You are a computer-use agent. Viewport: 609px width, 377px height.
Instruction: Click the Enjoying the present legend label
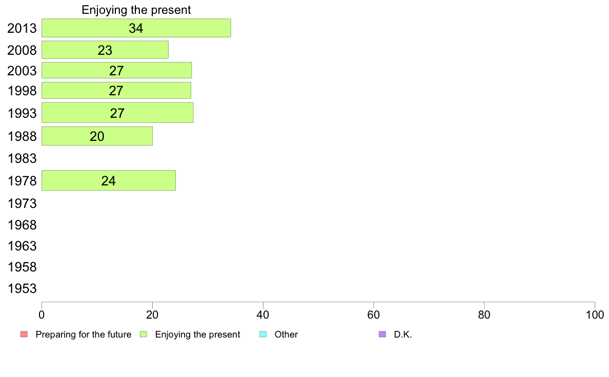click(198, 334)
